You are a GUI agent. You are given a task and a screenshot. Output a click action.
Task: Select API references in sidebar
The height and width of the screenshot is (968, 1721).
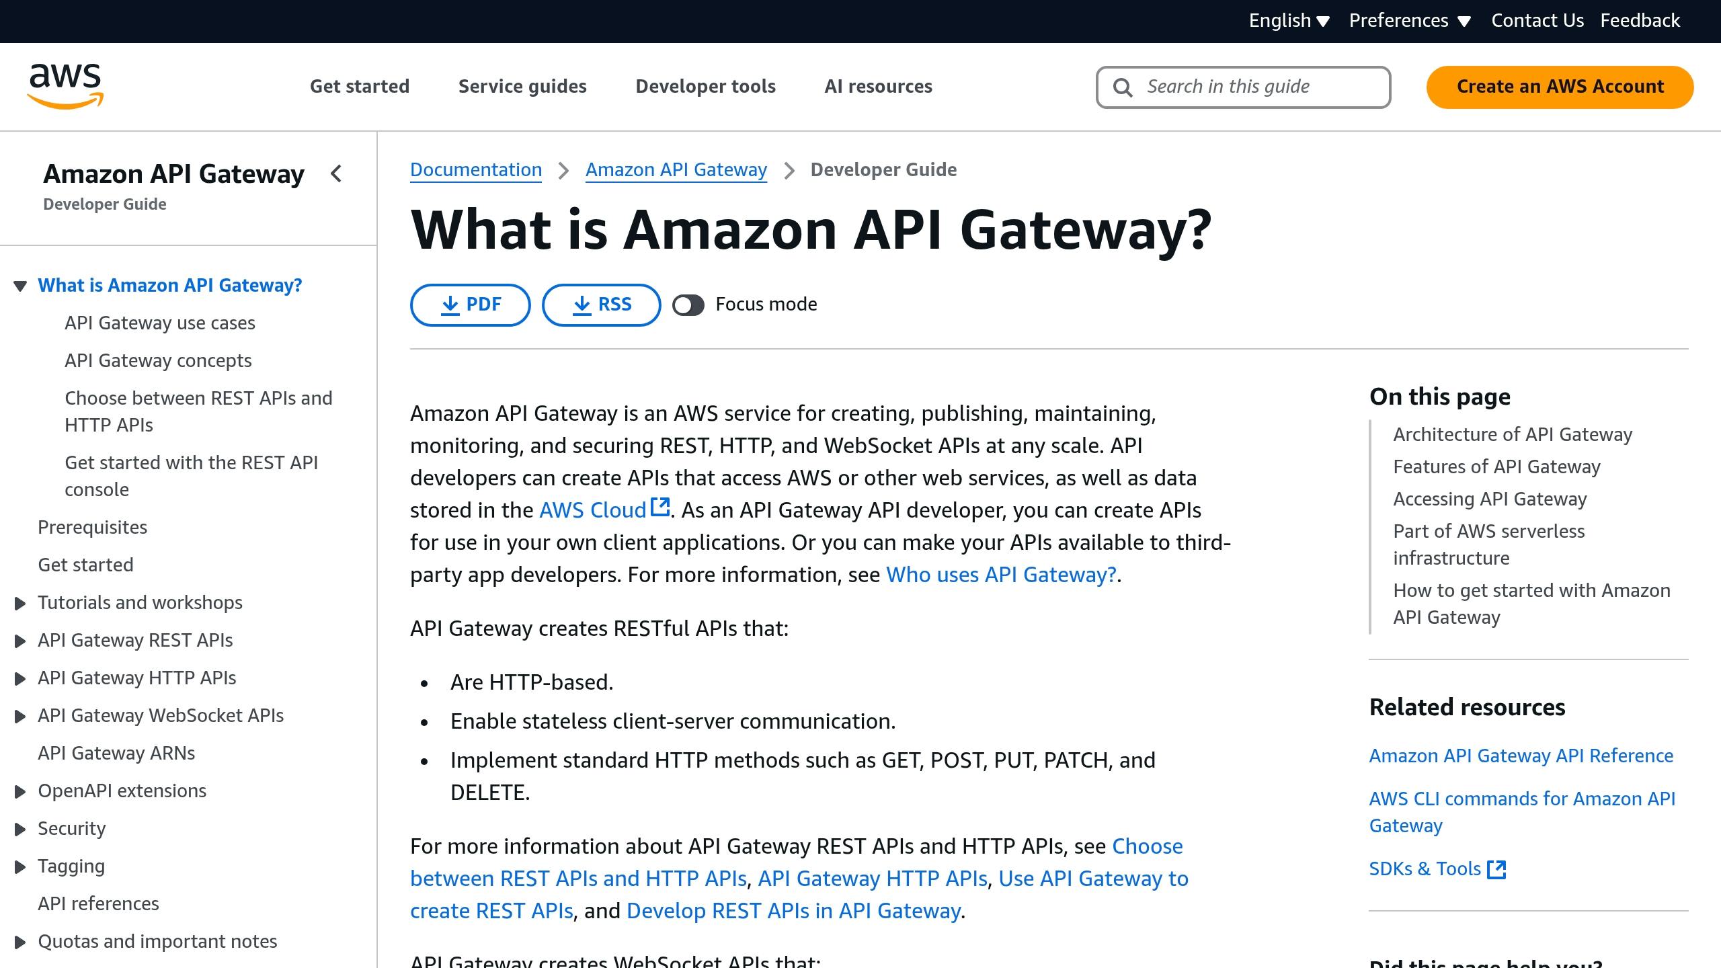(98, 904)
